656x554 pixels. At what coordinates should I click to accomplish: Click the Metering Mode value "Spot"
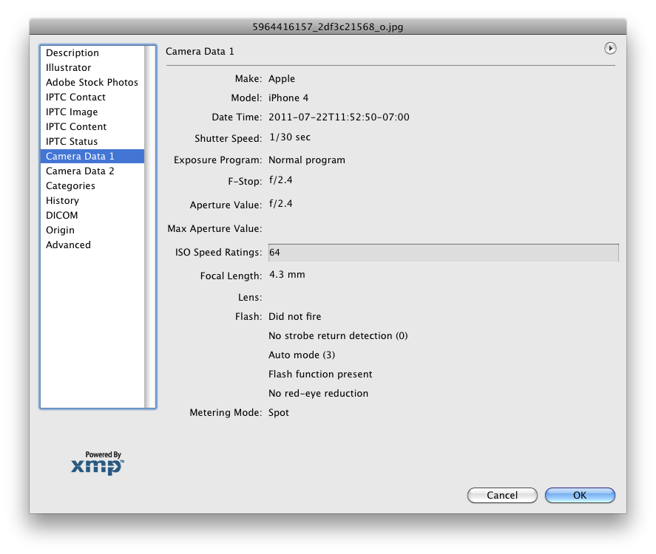279,412
